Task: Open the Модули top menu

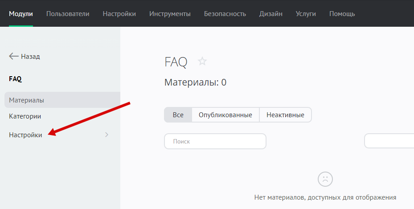Action: [x=21, y=14]
